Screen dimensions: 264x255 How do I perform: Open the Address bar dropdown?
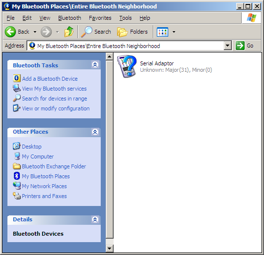tap(227, 46)
